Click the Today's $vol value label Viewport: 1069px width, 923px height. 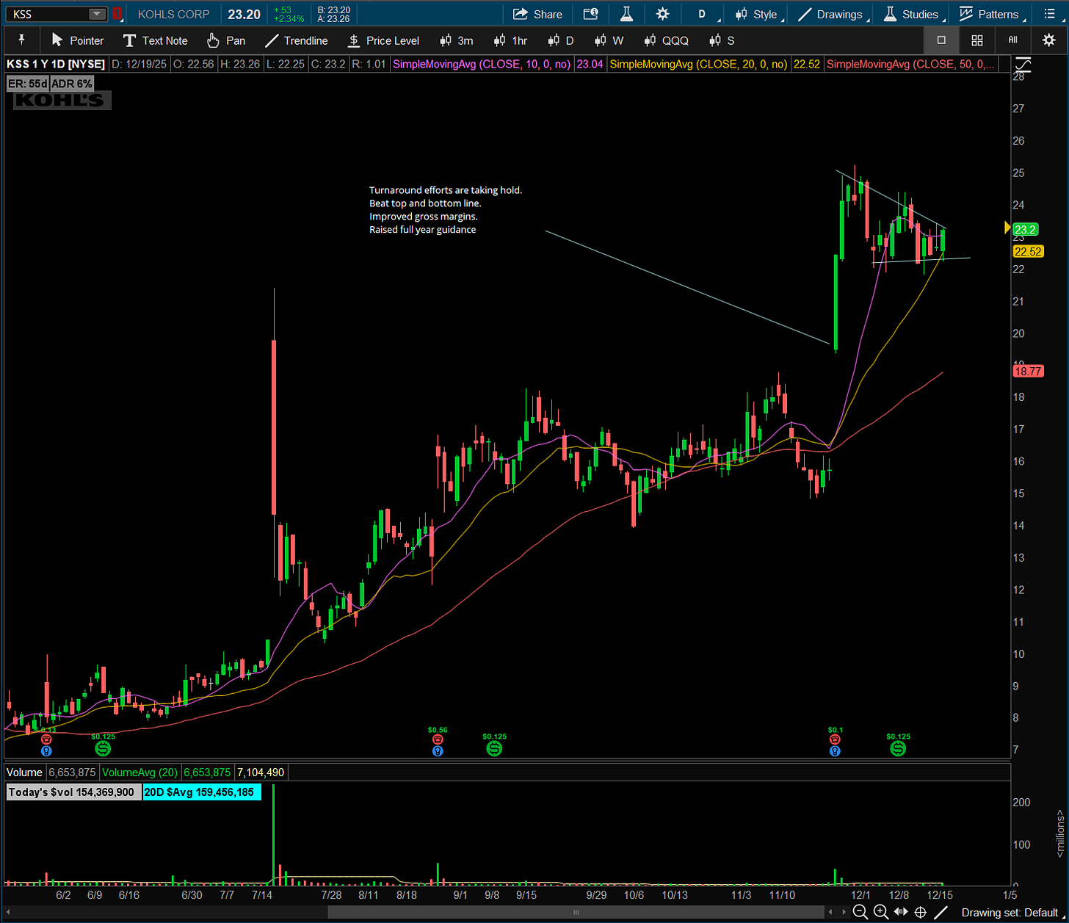73,792
